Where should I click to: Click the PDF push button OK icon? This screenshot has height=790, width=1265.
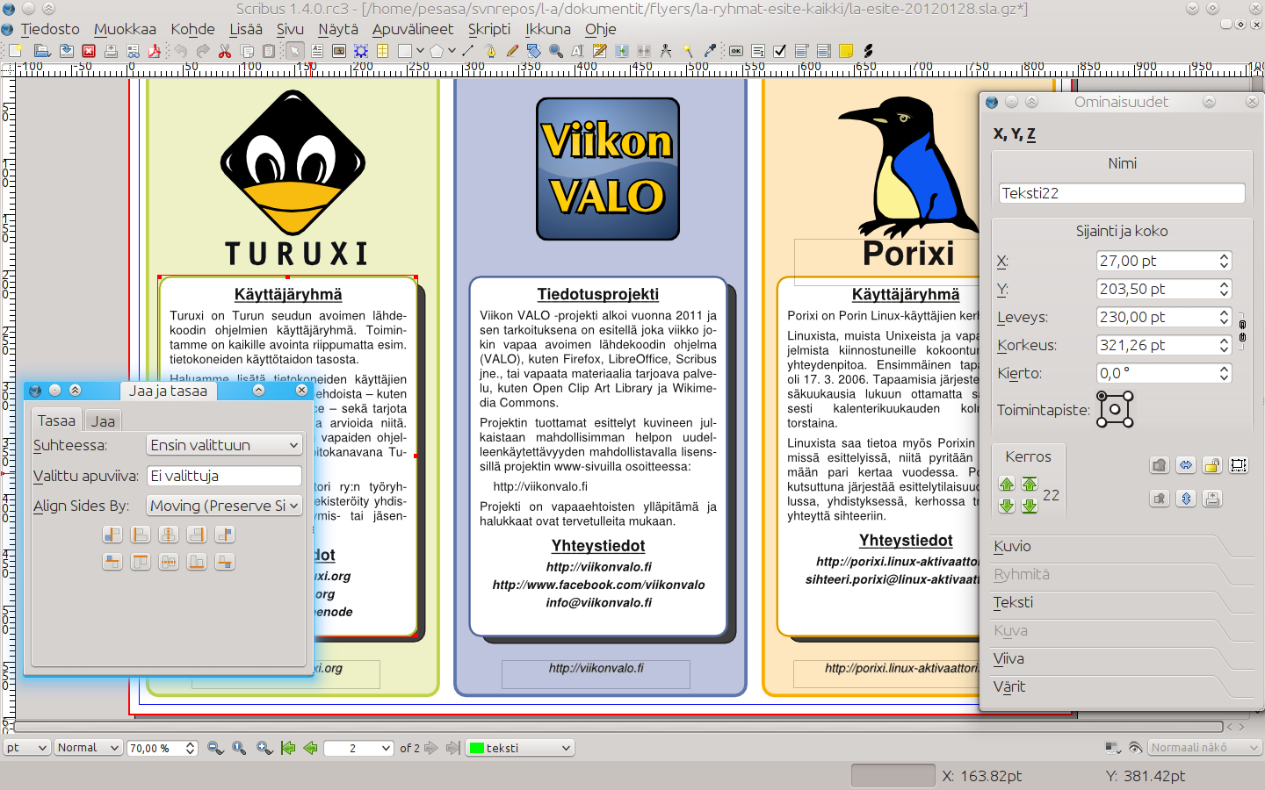pyautogui.click(x=736, y=51)
